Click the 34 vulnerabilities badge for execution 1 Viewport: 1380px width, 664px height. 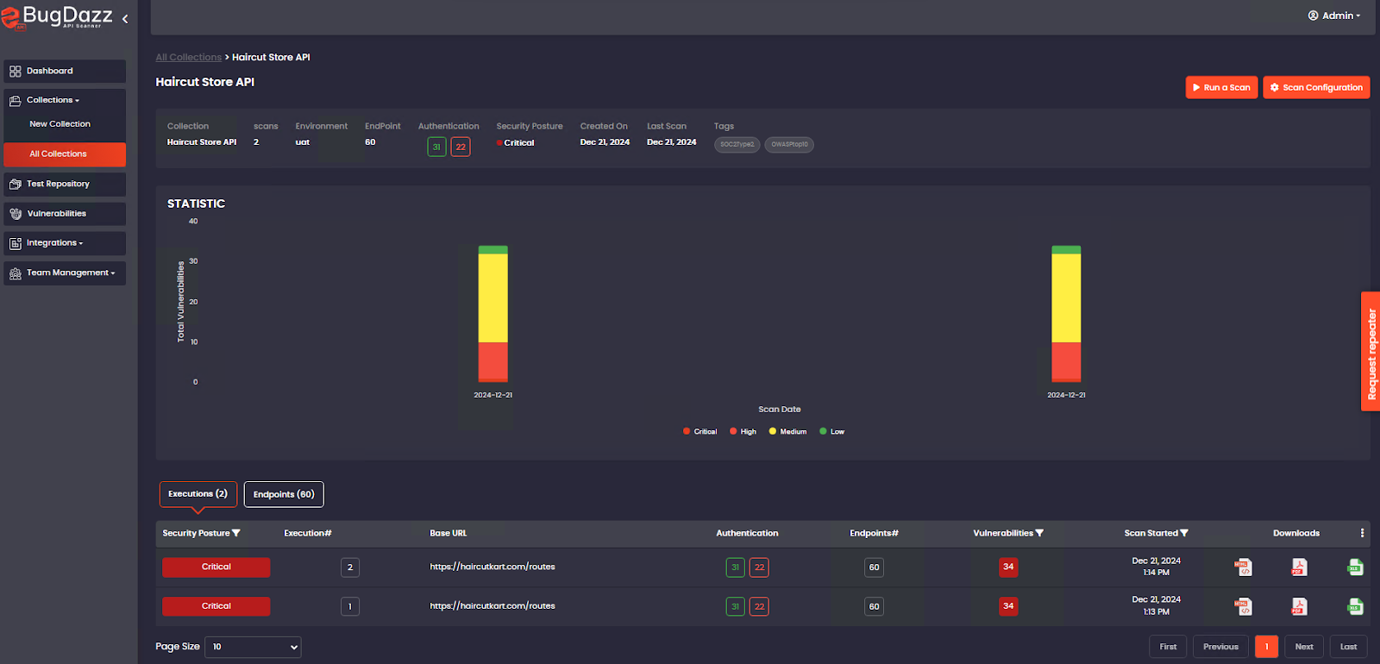click(1008, 606)
